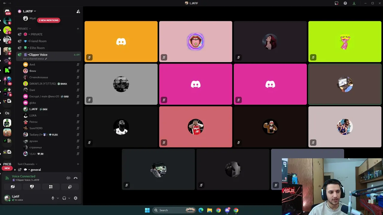Select Somi11090 in voice member list
This screenshot has width=383, height=215.
coord(51,128)
